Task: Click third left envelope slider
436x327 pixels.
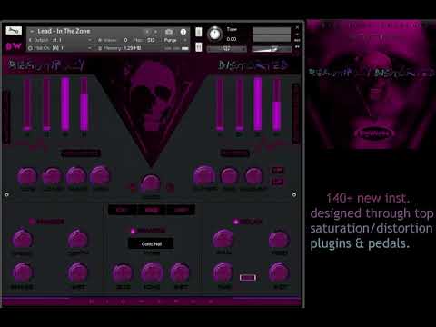Action: tap(65, 104)
